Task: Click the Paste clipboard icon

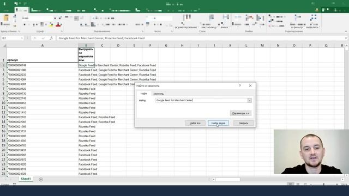Action: point(6,18)
